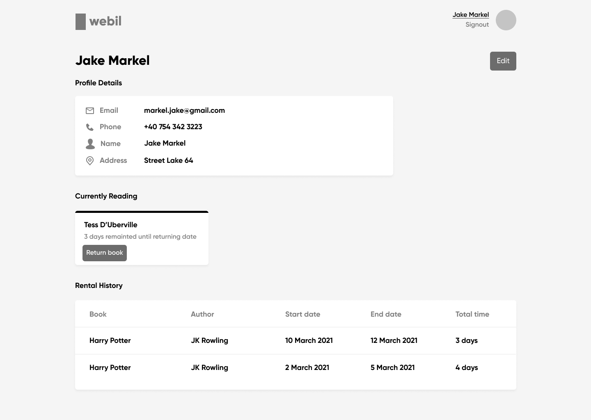This screenshot has height=420, width=591.
Task: Click the Address location pin icon
Action: (90, 161)
